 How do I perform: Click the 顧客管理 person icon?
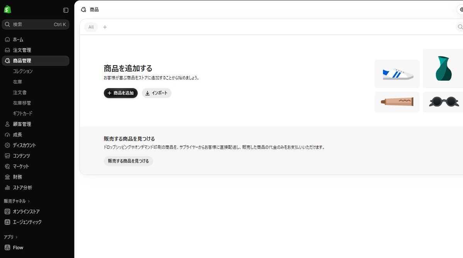click(7, 124)
